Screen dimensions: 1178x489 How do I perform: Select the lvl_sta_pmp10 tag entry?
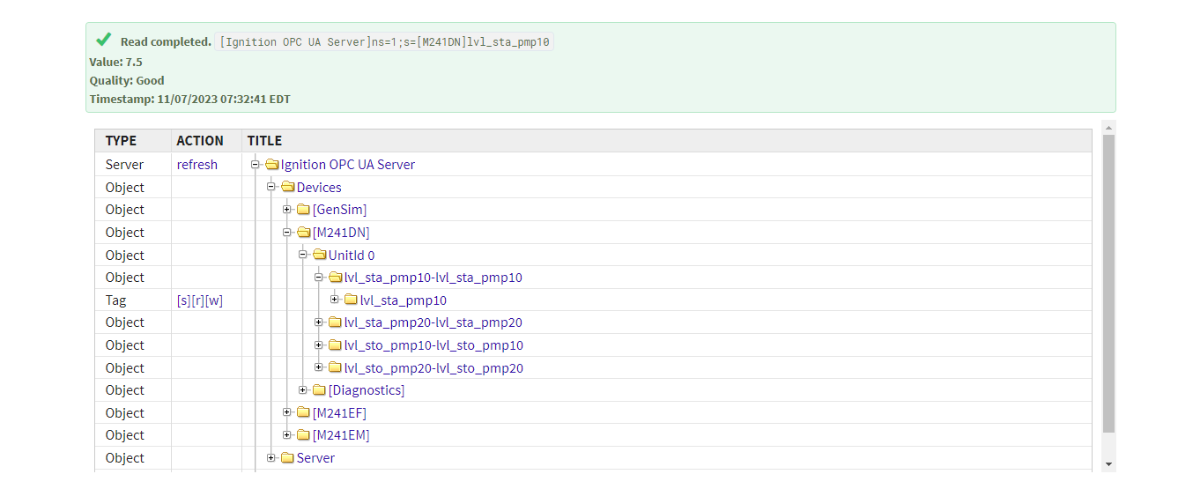click(404, 300)
